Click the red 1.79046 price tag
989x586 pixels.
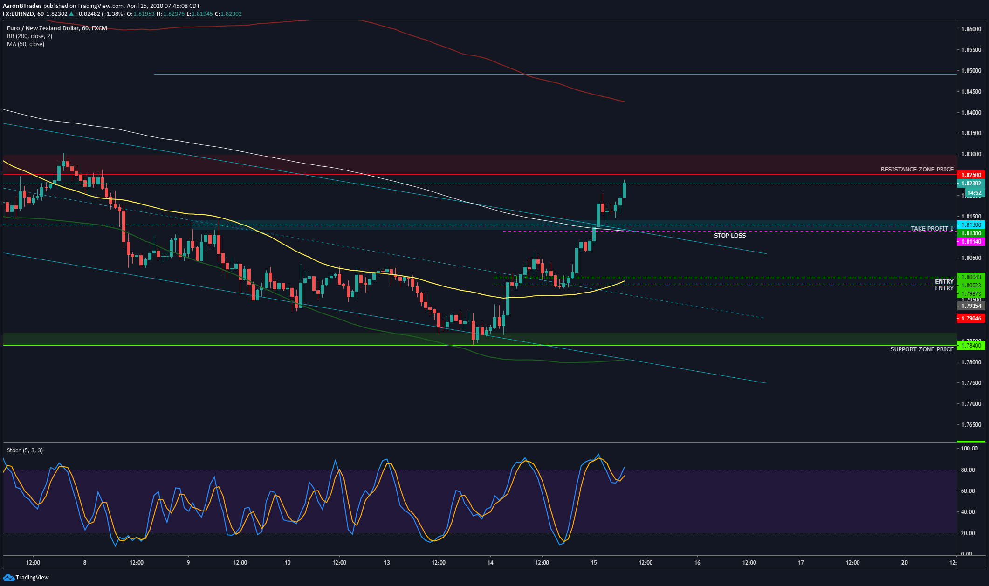pos(971,319)
